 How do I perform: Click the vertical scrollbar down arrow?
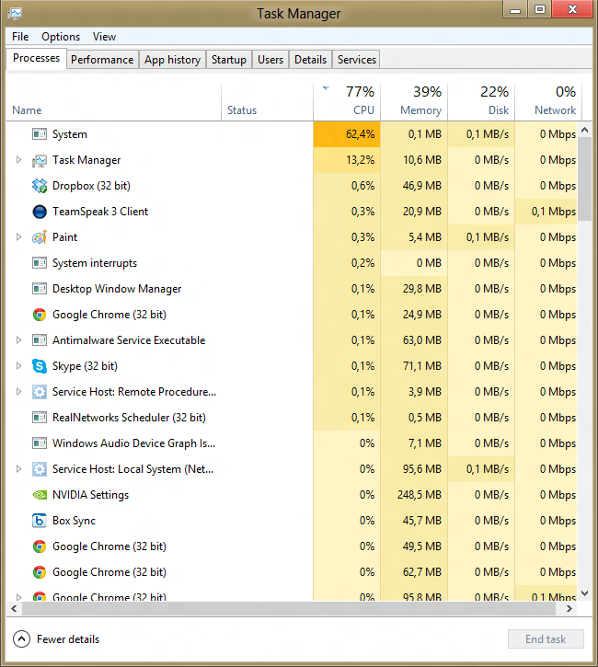pyautogui.click(x=585, y=594)
